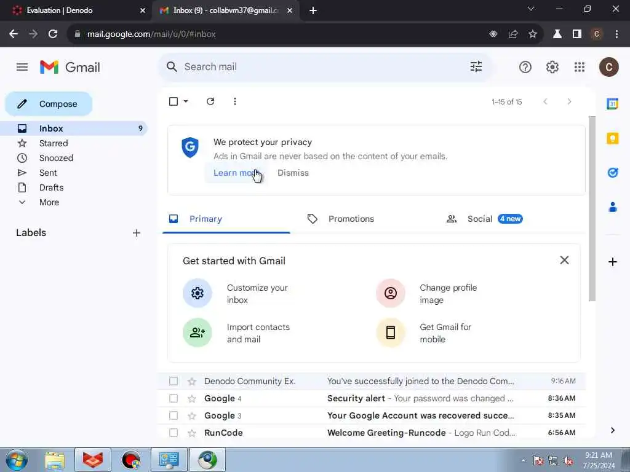Switch to the Primary tab
The width and height of the screenshot is (630, 472).
(x=226, y=219)
